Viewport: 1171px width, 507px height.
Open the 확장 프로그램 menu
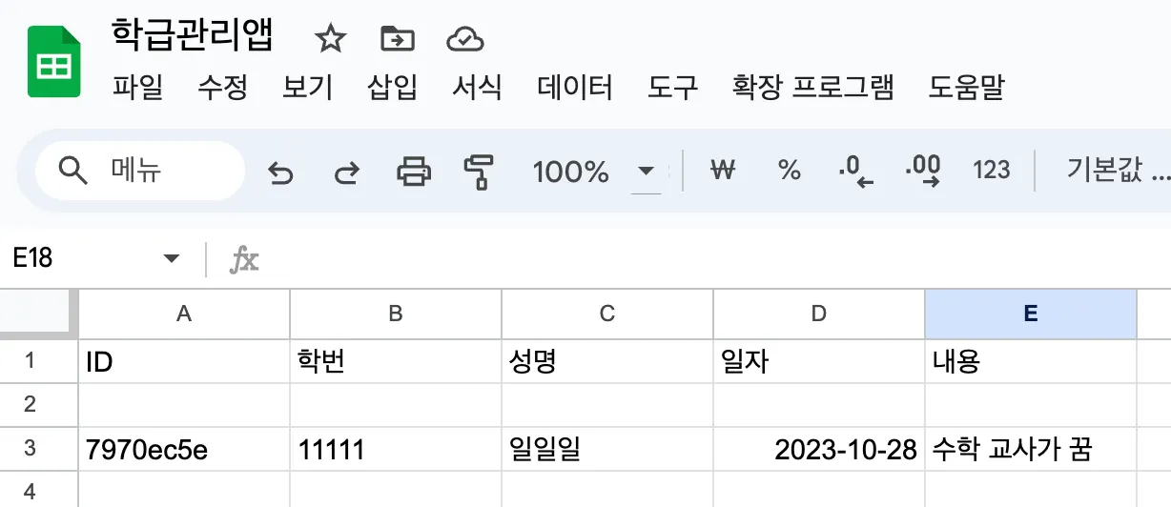812,88
